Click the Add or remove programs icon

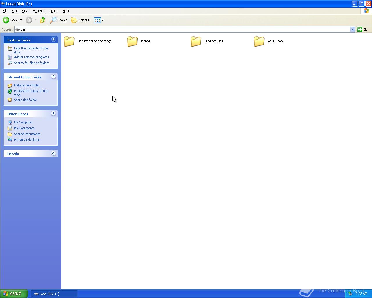tap(10, 57)
